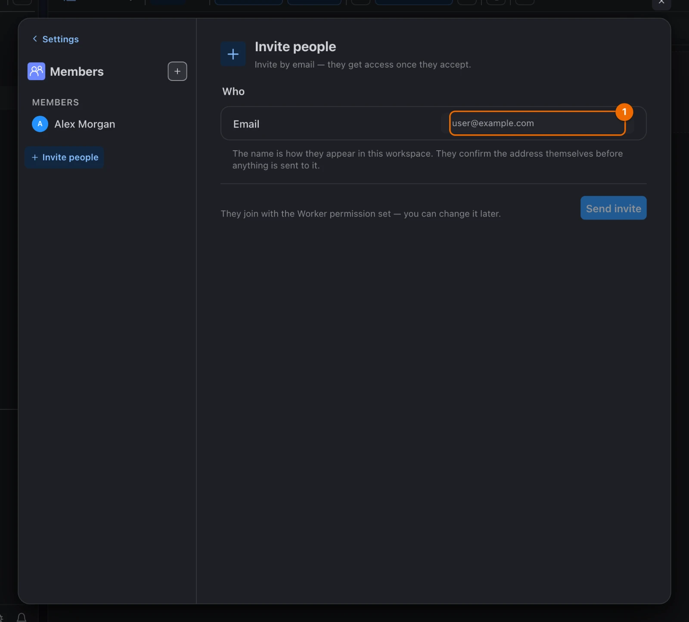The image size is (689, 622).
Task: Click the Worker permission set note
Action: click(x=360, y=214)
